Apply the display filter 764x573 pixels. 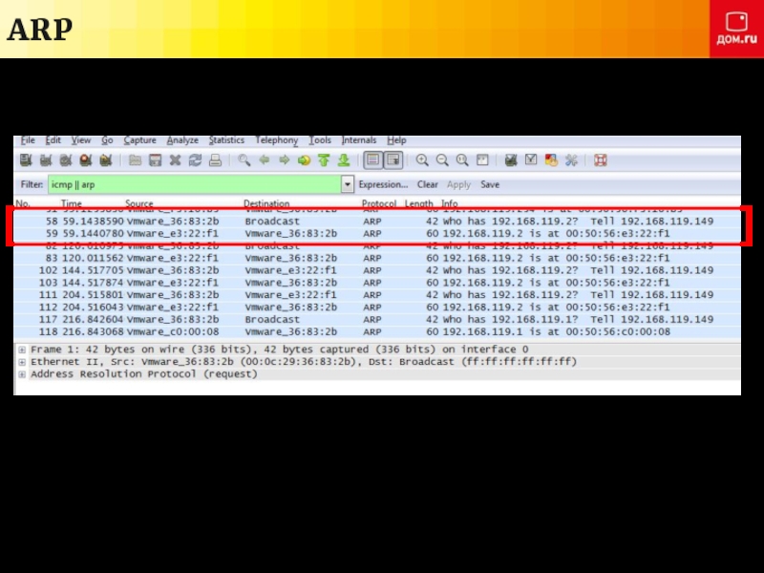[x=458, y=184]
